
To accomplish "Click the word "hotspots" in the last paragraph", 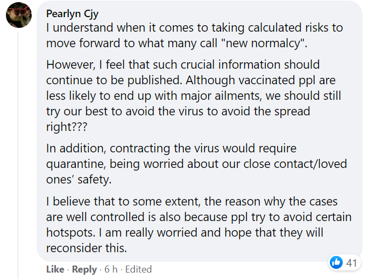I will tap(70, 233).
